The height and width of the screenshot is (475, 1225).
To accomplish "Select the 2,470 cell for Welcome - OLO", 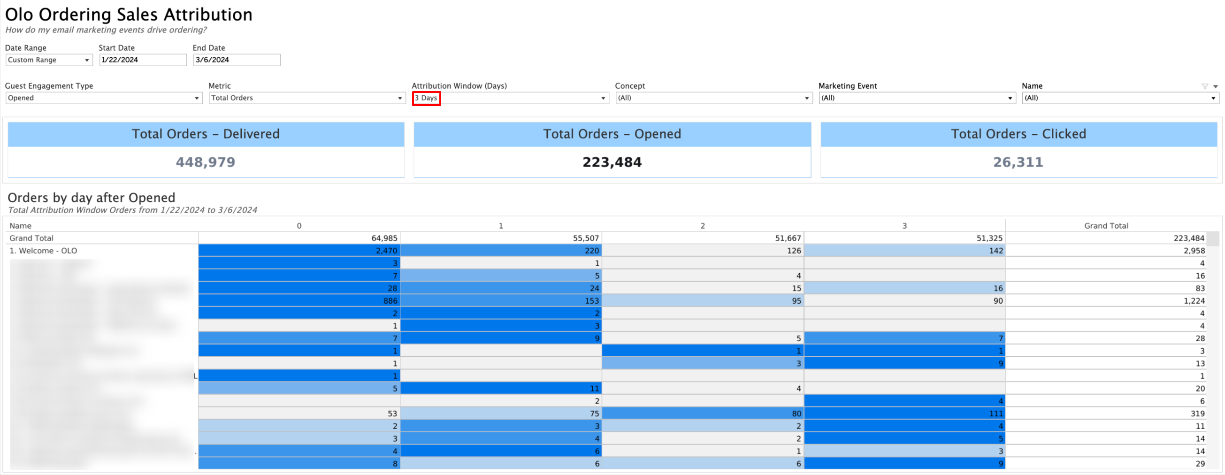I will coord(299,251).
